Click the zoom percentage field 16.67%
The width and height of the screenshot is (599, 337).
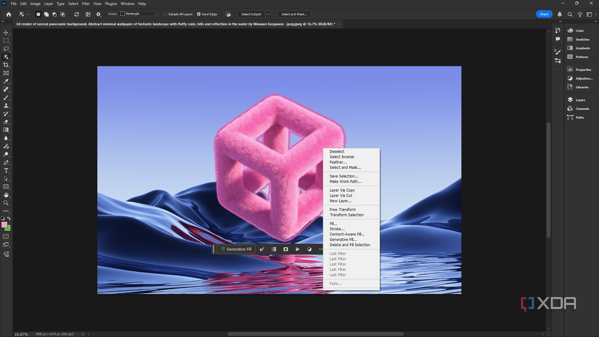pyautogui.click(x=21, y=334)
